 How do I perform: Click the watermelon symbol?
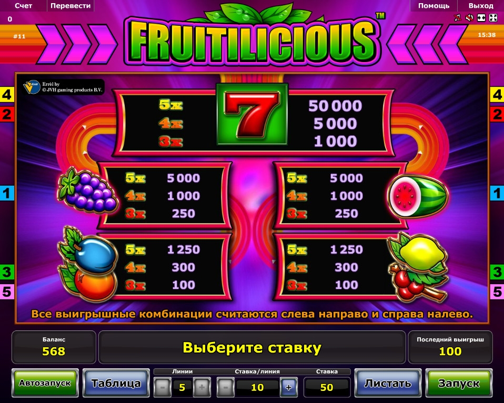click(418, 196)
